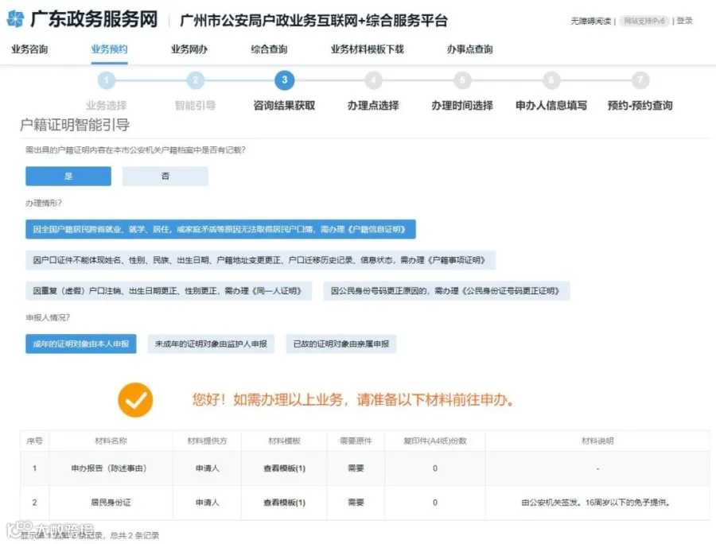Click the 需要原件 column header

(356, 441)
